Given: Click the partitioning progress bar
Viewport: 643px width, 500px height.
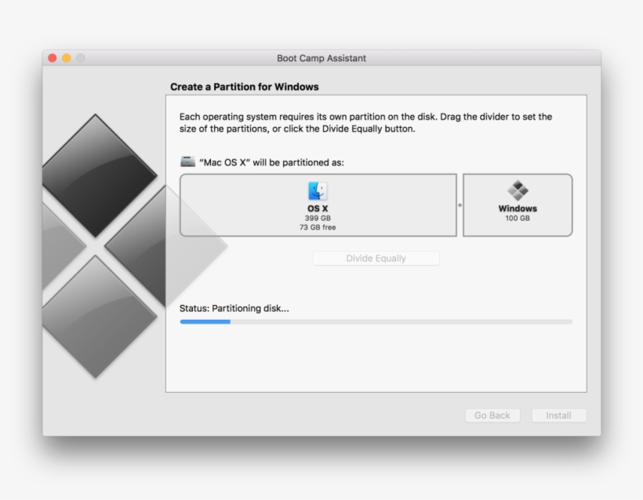Looking at the screenshot, I should pos(376,321).
